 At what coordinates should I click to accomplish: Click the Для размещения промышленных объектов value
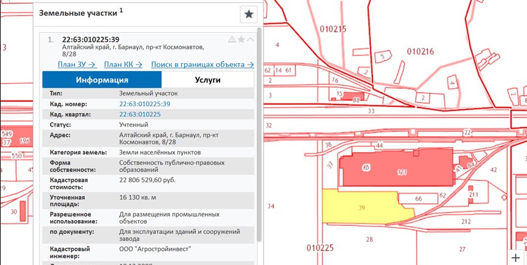pyautogui.click(x=169, y=218)
